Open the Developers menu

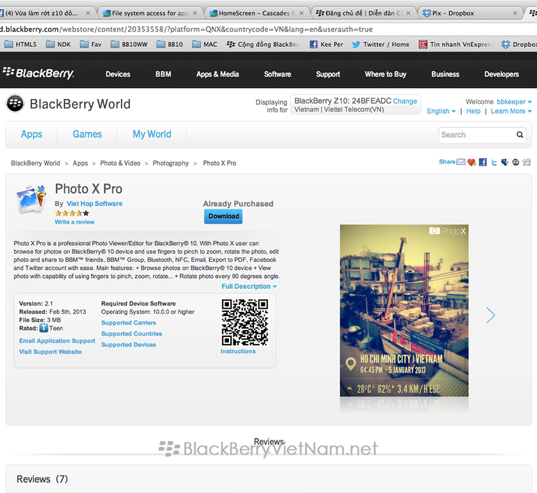click(x=501, y=74)
